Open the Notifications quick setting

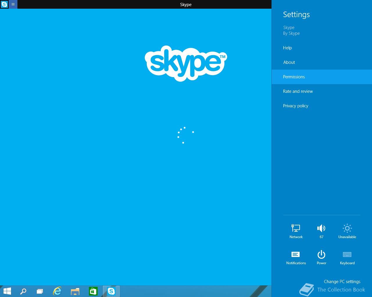coord(296,257)
